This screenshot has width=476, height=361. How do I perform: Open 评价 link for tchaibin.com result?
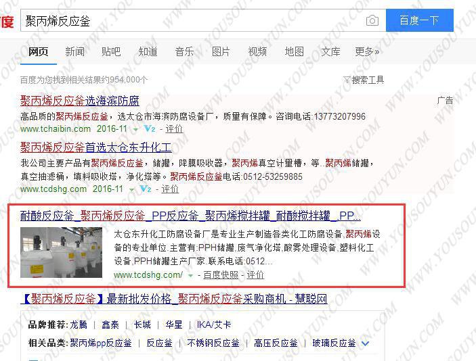click(174, 129)
